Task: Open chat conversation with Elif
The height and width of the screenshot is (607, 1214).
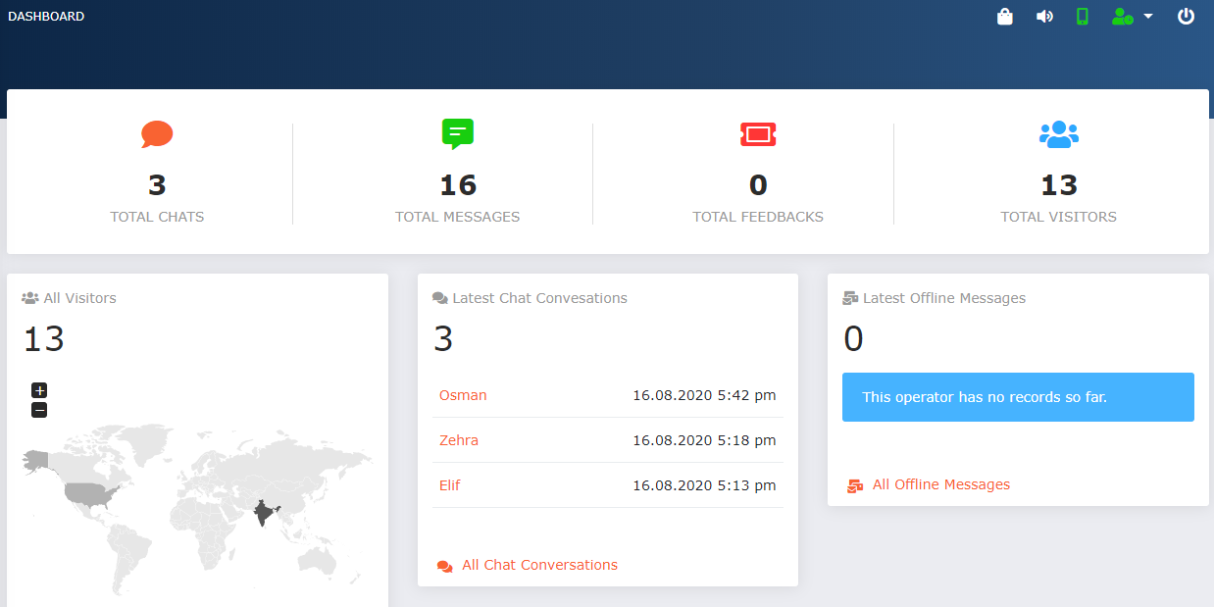Action: click(449, 485)
